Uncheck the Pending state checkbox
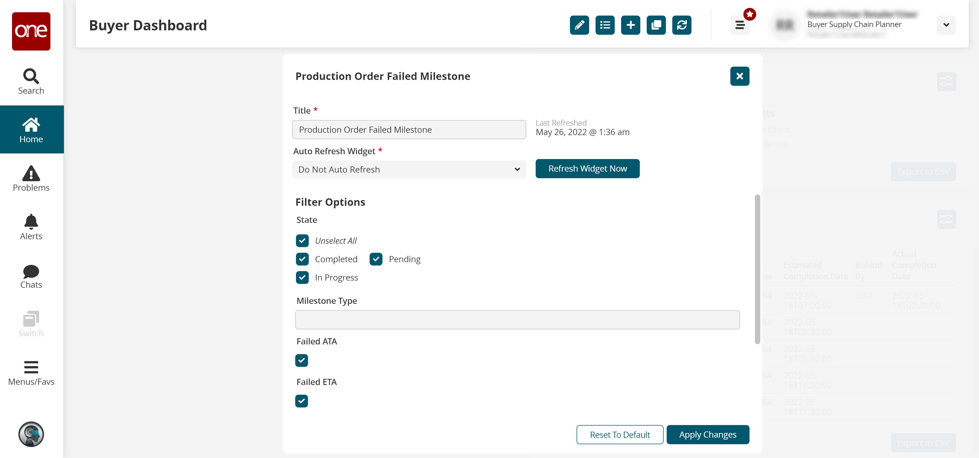 (376, 259)
